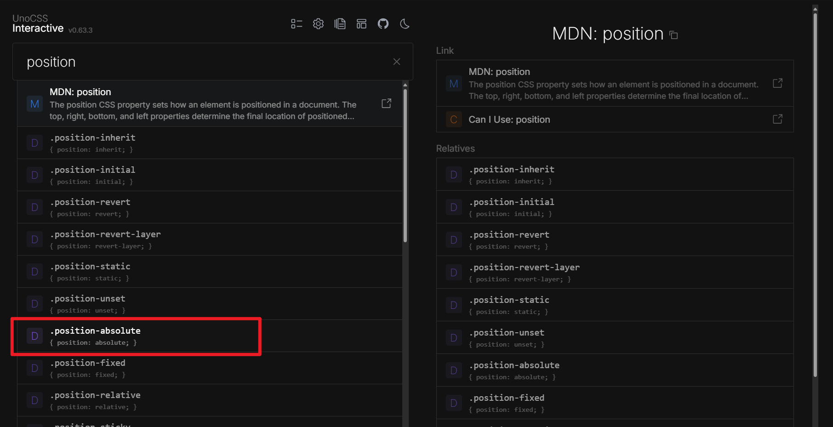Click the search results scrollbar thumb
Viewport: 833px width, 427px height.
click(x=405, y=165)
